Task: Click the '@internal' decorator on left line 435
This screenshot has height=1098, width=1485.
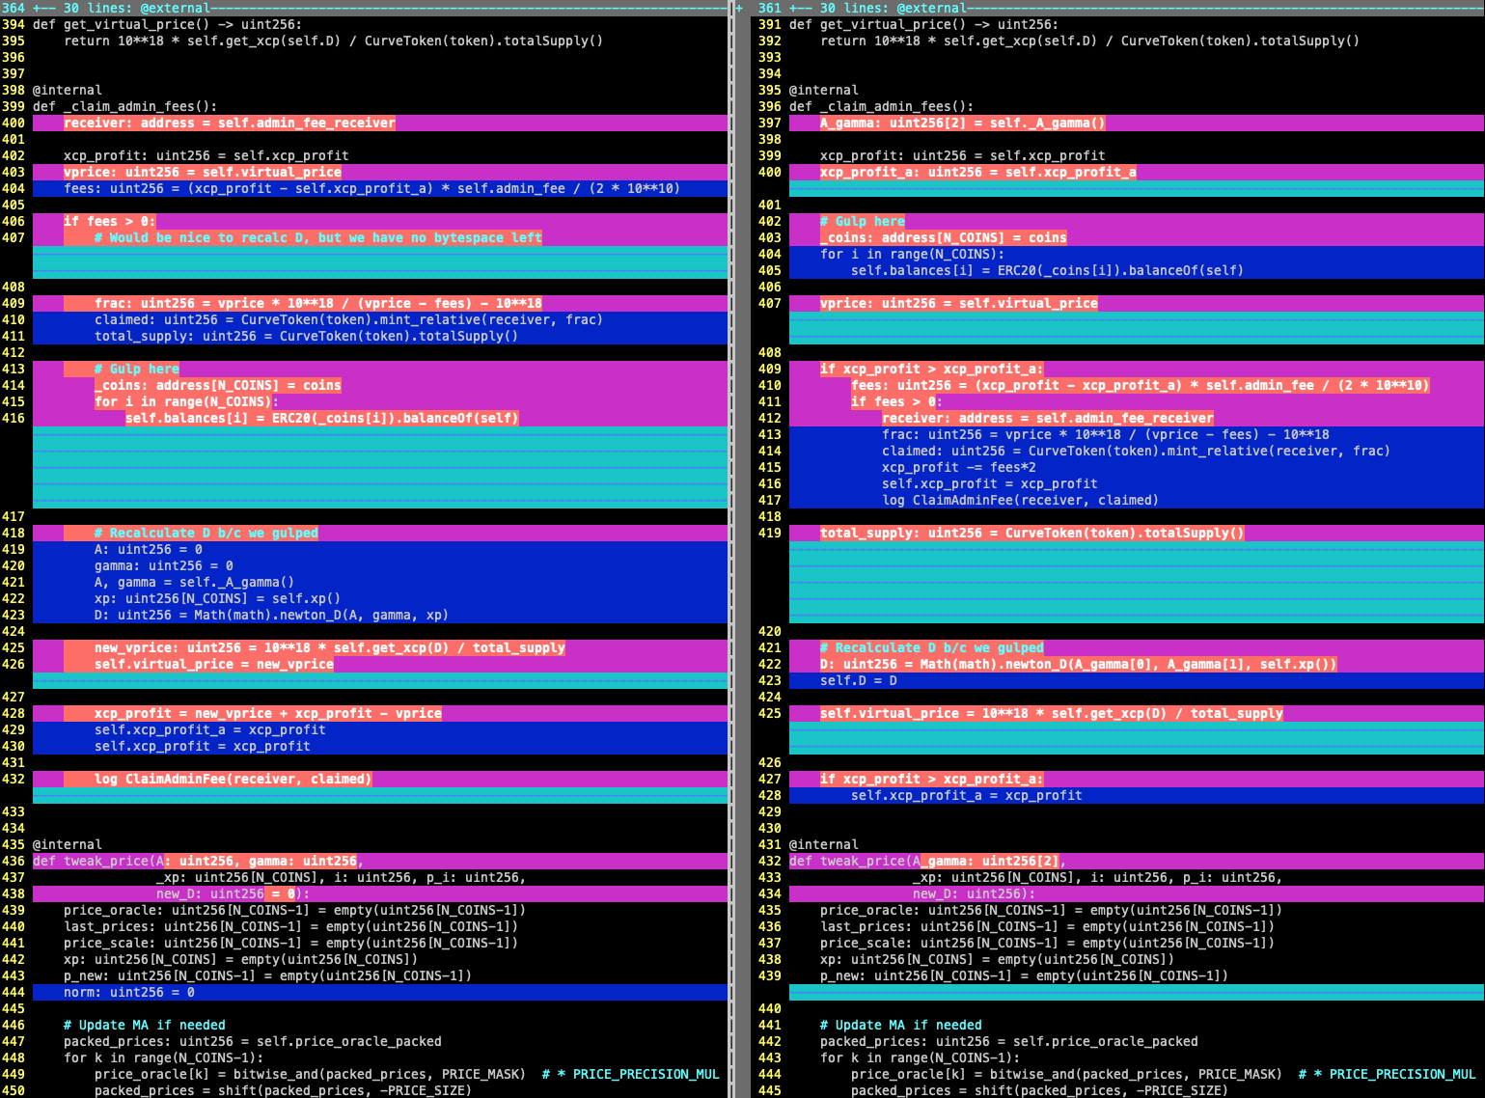Action: tap(68, 844)
